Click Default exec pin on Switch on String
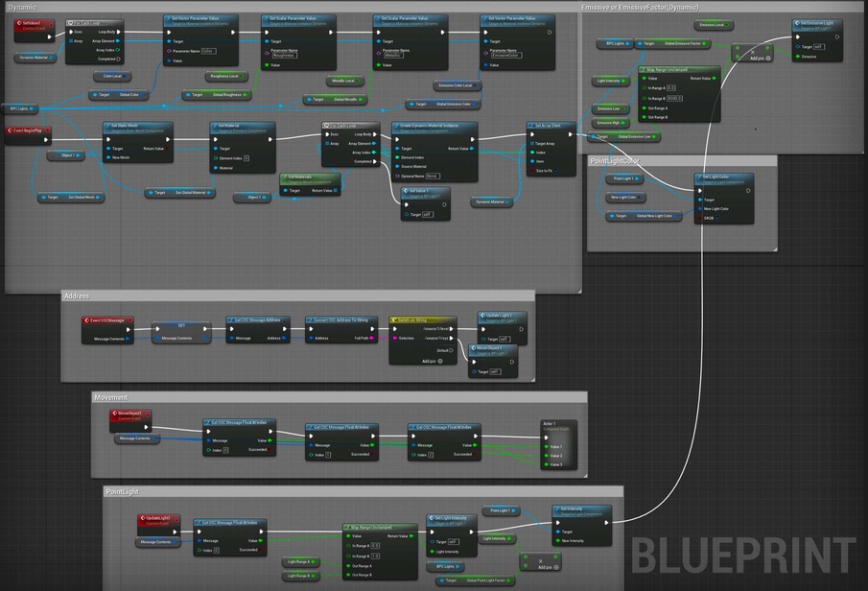 pyautogui.click(x=451, y=350)
